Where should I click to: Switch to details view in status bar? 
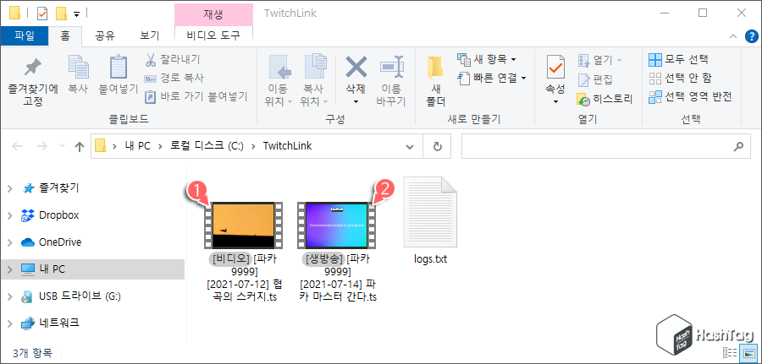coord(731,353)
